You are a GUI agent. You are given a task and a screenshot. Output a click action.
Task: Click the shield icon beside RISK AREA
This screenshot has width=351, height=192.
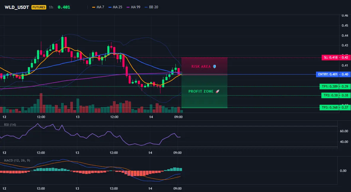pyautogui.click(x=214, y=66)
